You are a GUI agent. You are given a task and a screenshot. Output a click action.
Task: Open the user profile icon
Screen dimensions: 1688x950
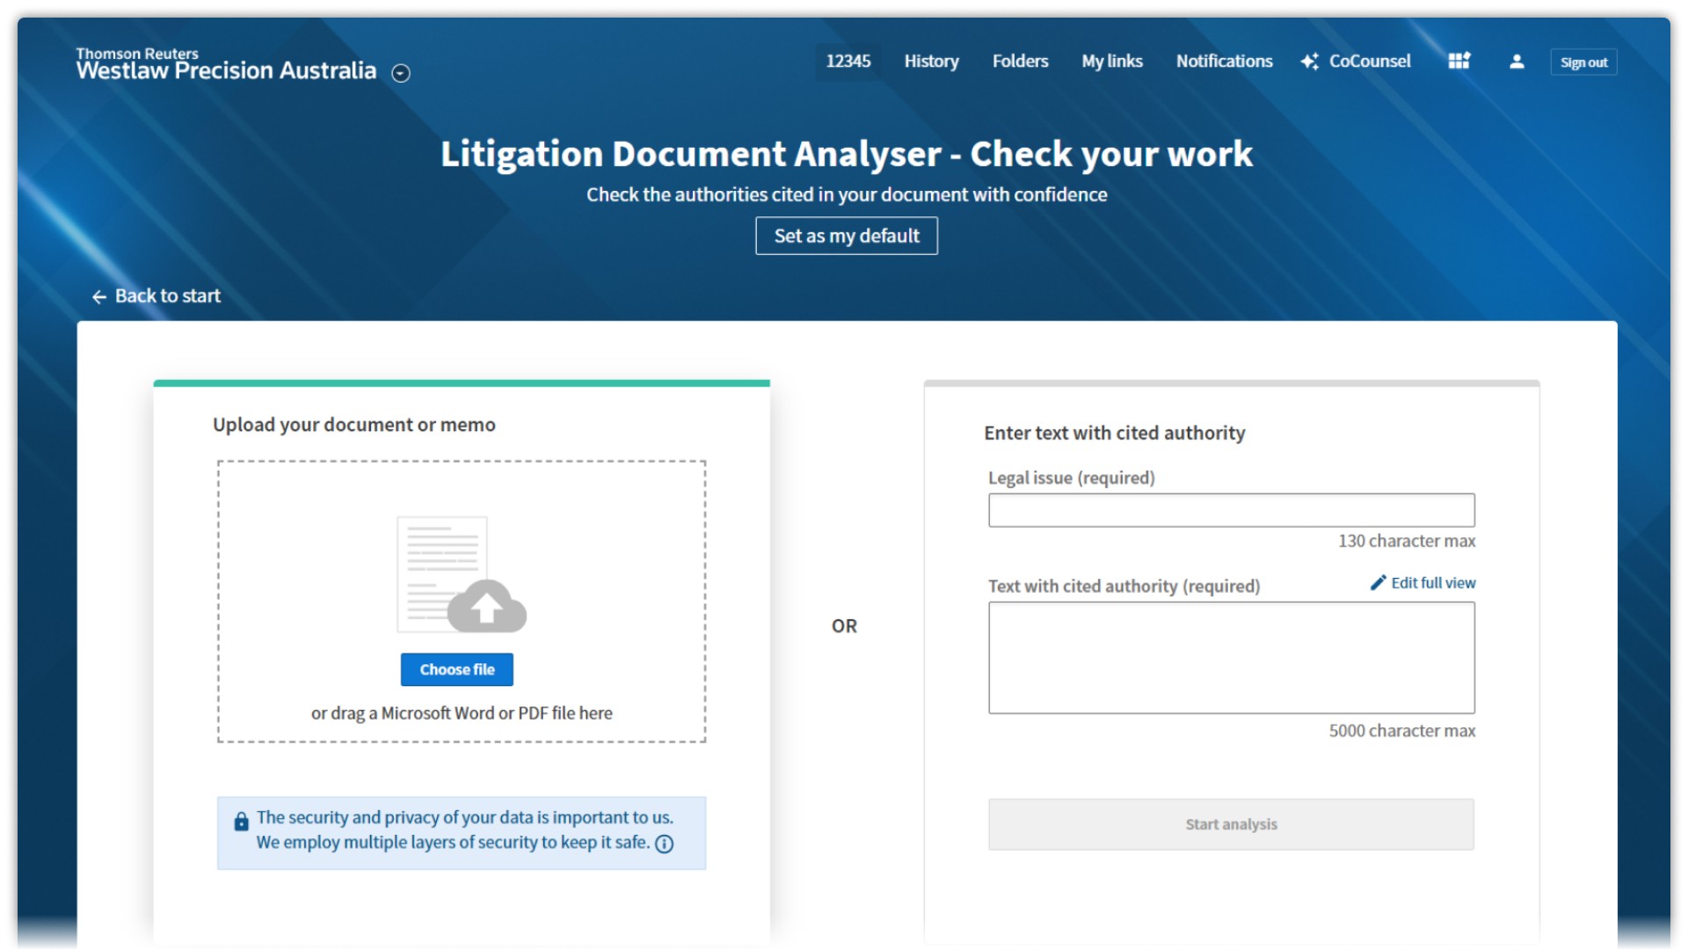point(1517,62)
